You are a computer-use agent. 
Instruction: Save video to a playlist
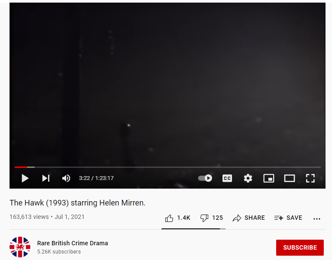coord(288,218)
